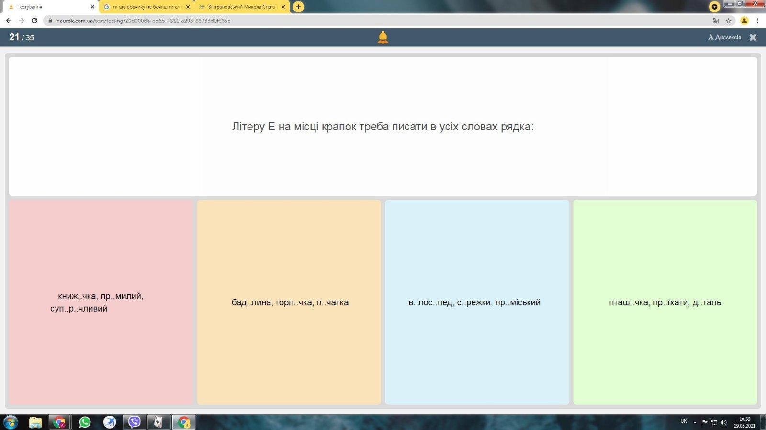This screenshot has height=430, width=766.
Task: Open the Chrome profile avatar menu
Action: click(744, 21)
